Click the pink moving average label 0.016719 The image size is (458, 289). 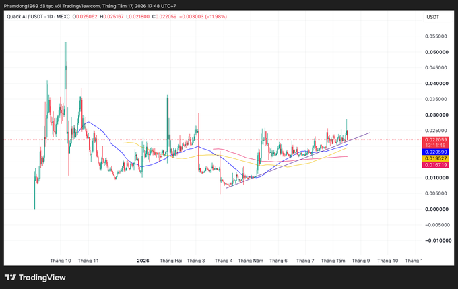(436, 165)
